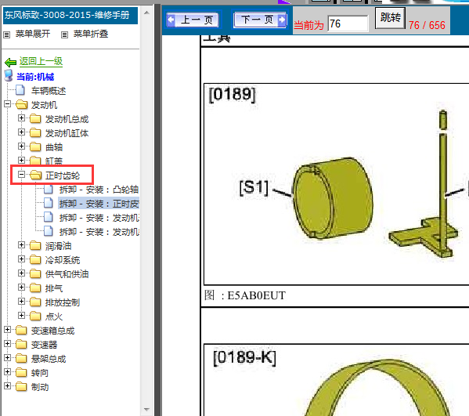Image resolution: width=469 pixels, height=416 pixels.
Task: Click the 曲轴 folder icon
Action: tap(35, 147)
